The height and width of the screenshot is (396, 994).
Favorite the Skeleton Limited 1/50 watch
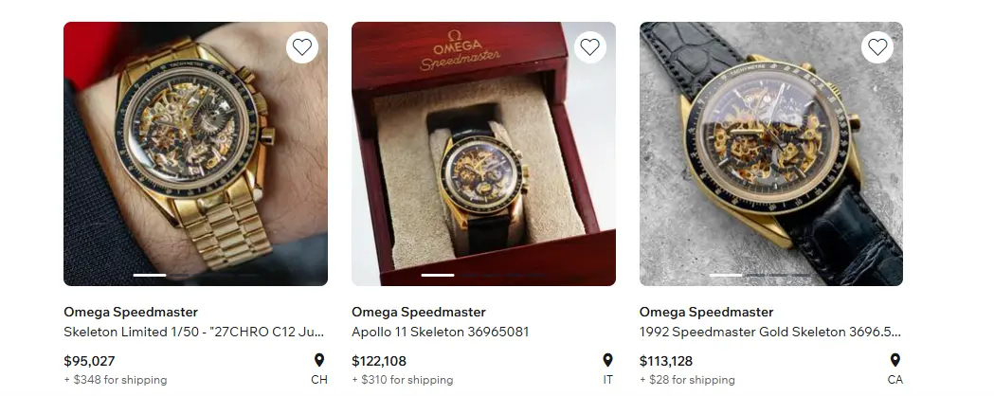[301, 47]
